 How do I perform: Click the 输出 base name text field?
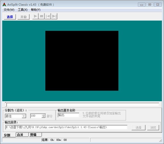point(69,115)
